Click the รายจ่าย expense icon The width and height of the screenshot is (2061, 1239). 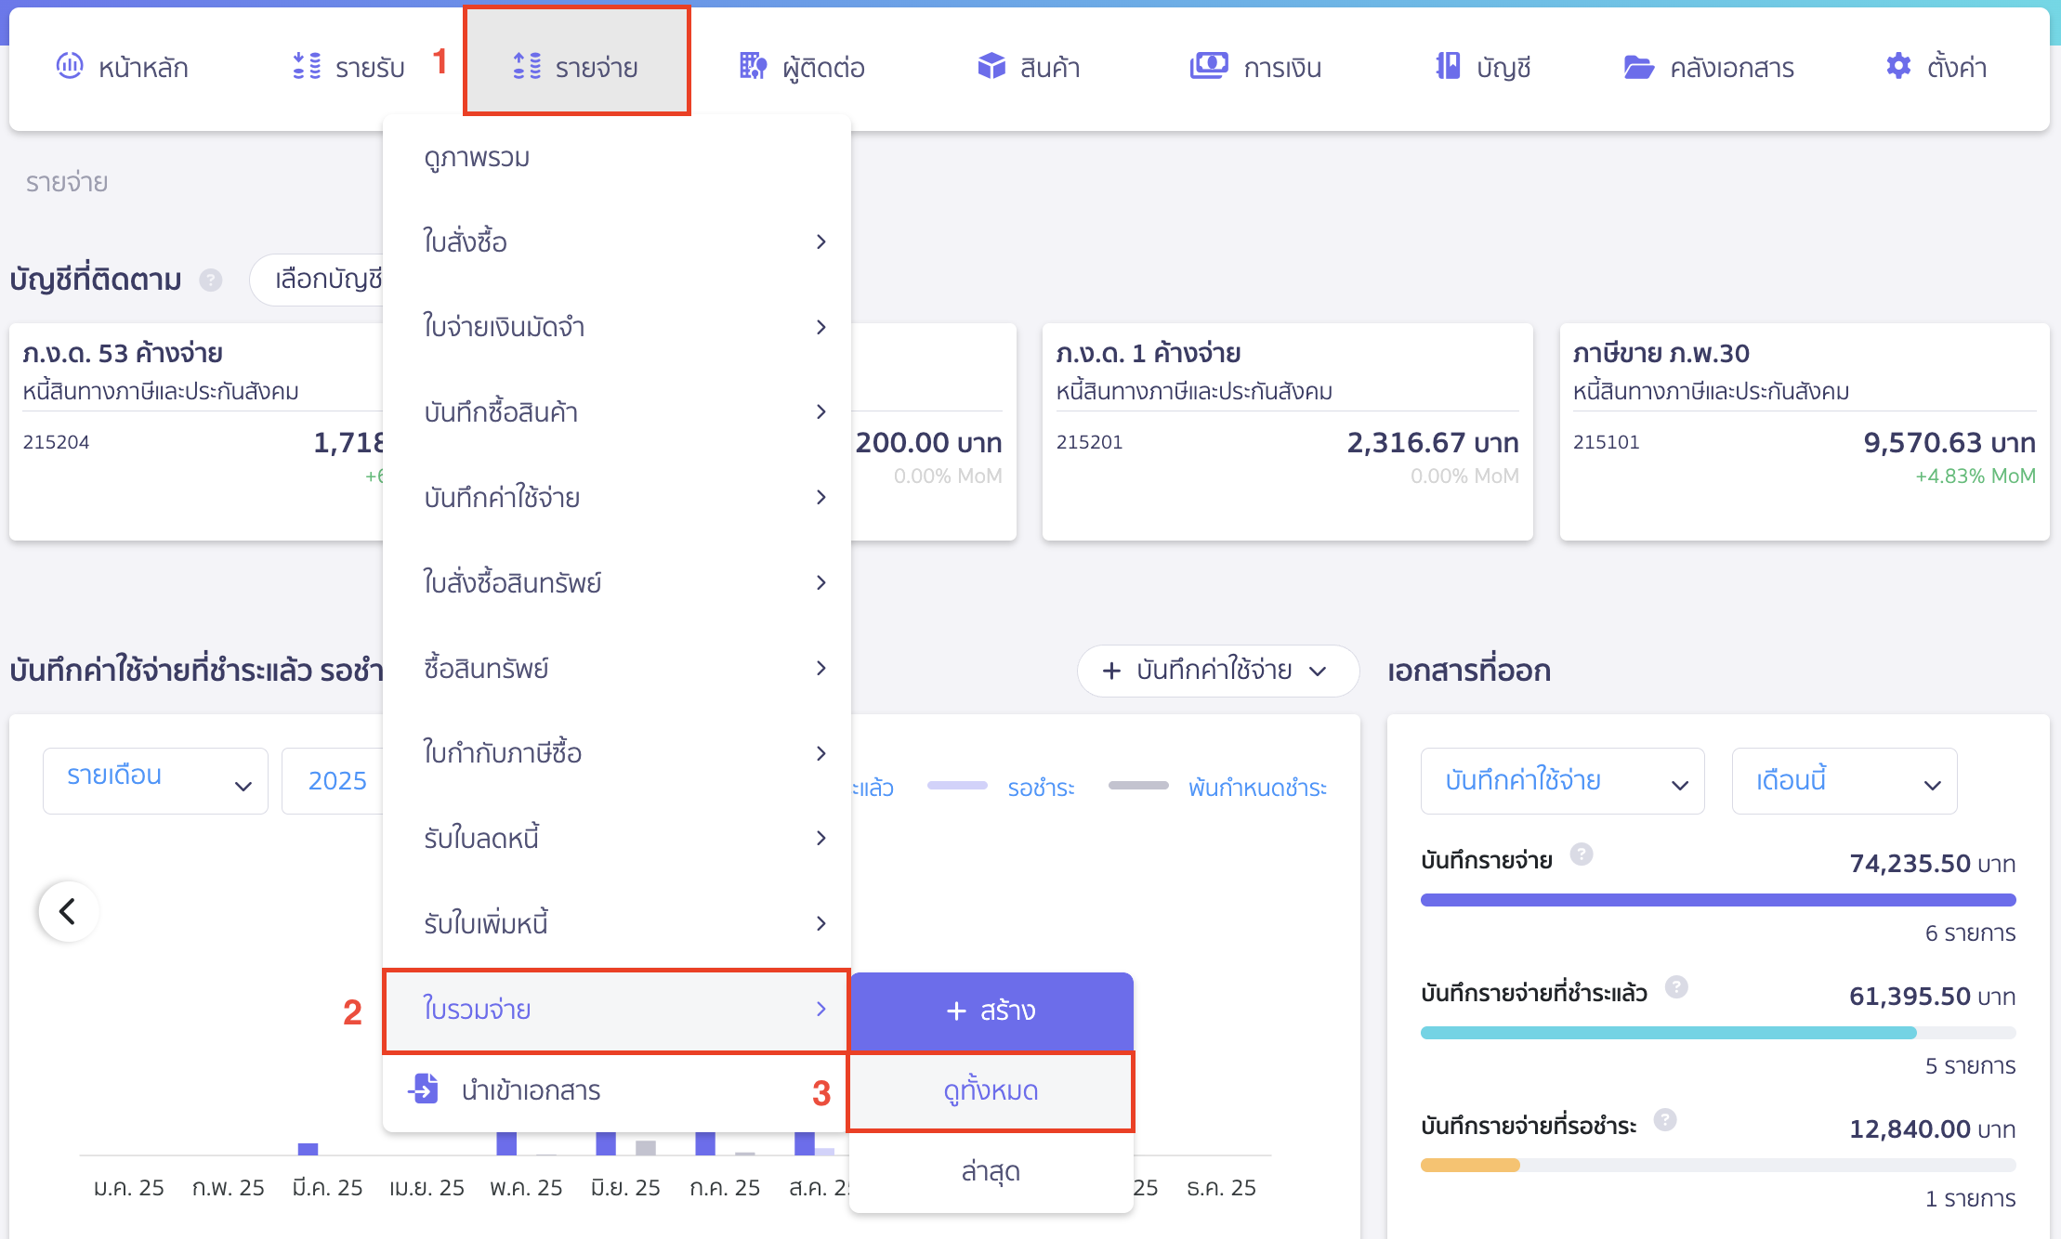tap(527, 66)
